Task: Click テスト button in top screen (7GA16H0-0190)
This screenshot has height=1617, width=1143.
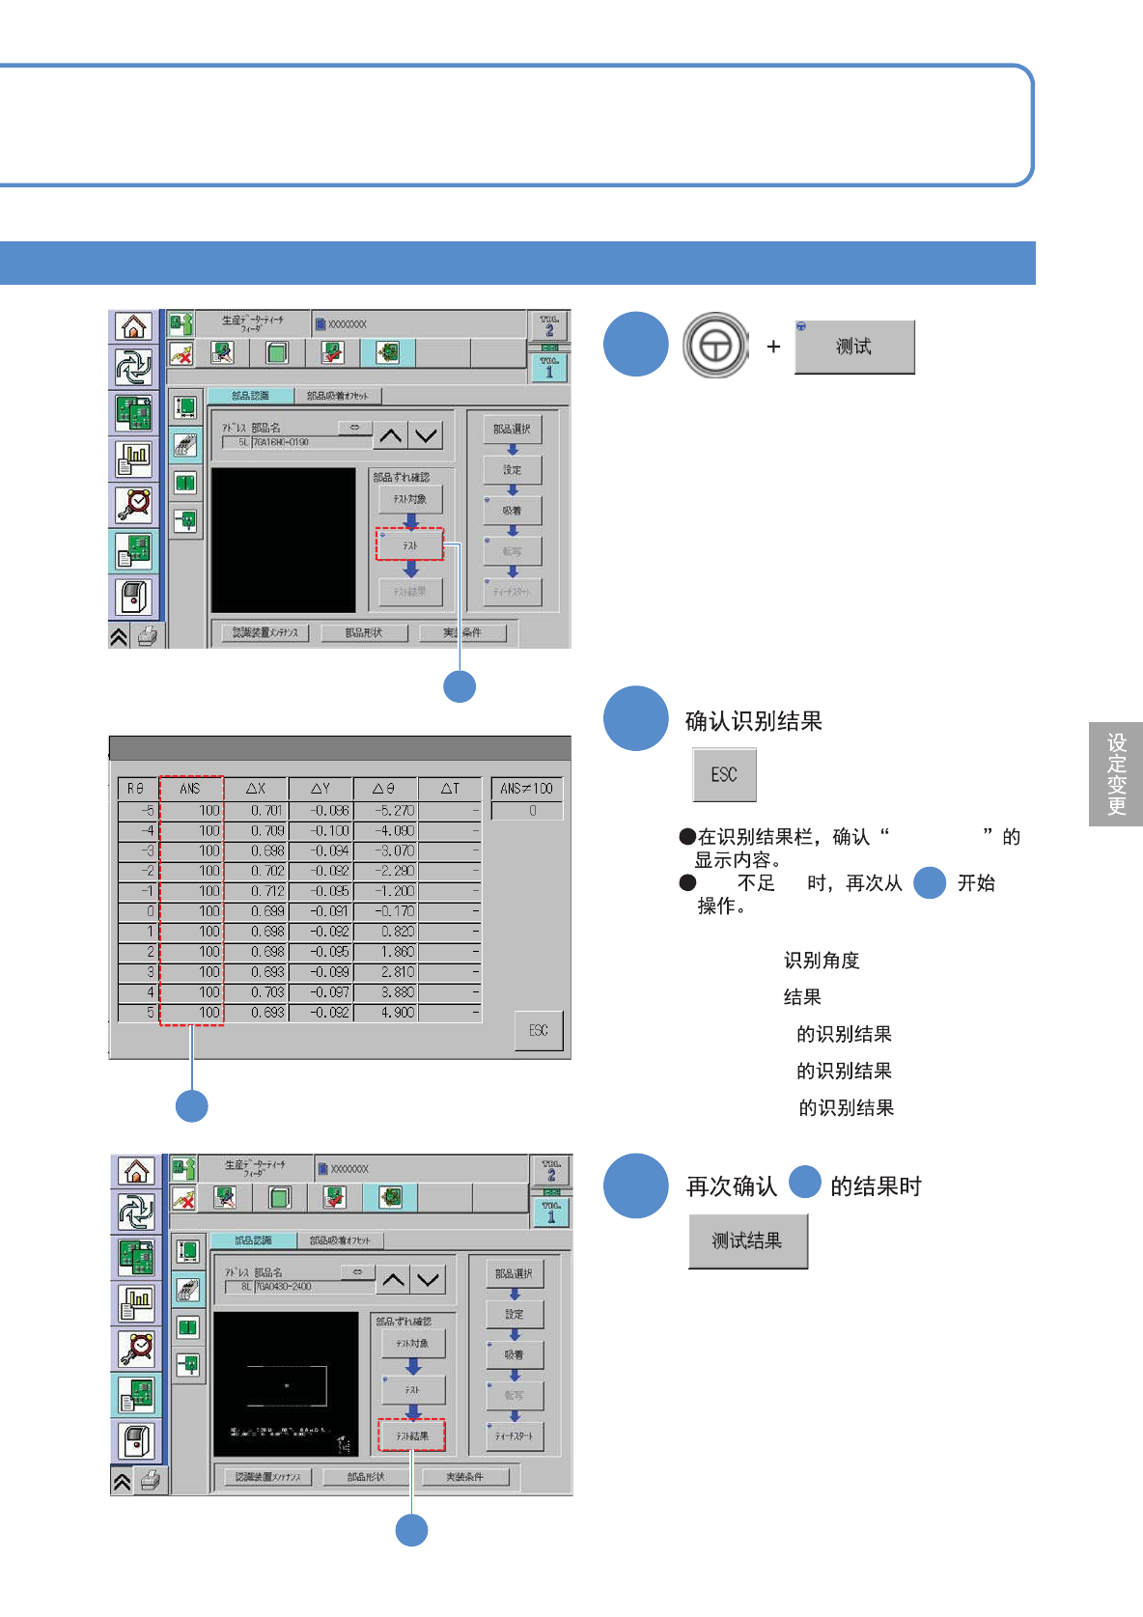Action: pyautogui.click(x=410, y=545)
